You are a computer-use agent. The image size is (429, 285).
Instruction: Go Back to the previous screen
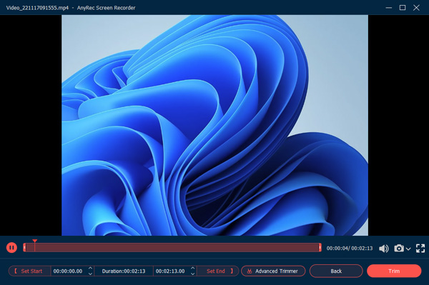click(336, 271)
